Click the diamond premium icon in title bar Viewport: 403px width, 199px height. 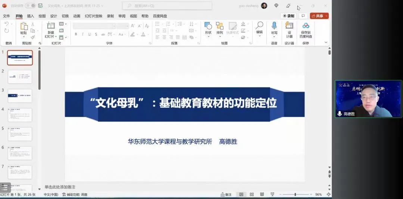[x=276, y=5]
